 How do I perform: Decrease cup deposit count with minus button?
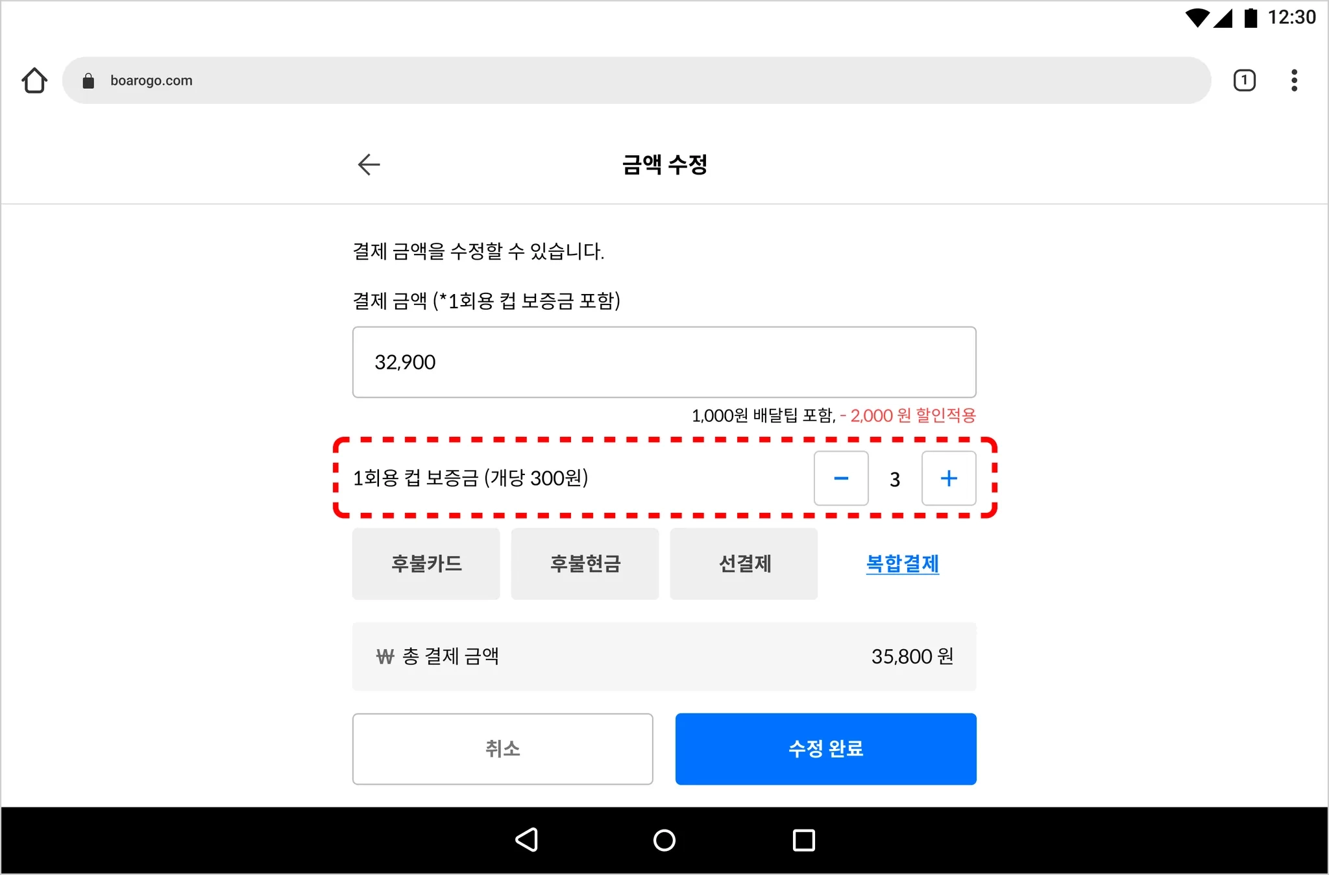click(x=841, y=478)
